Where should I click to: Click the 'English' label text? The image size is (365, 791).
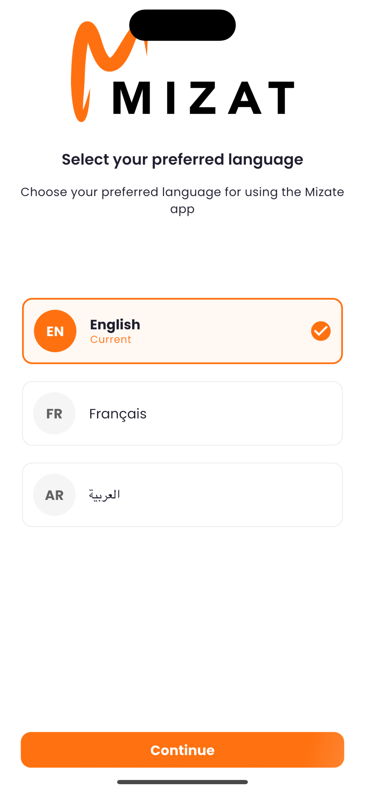pyautogui.click(x=115, y=324)
